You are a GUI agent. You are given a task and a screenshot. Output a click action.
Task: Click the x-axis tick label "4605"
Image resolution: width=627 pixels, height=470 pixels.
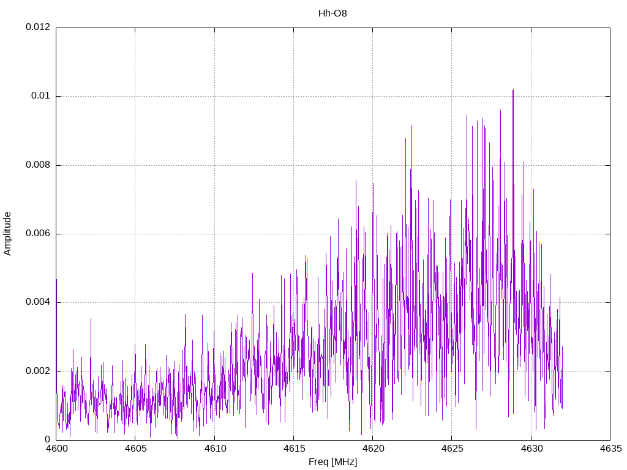click(135, 449)
